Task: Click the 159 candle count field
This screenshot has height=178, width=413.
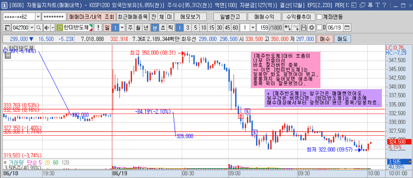Action: tap(263, 28)
